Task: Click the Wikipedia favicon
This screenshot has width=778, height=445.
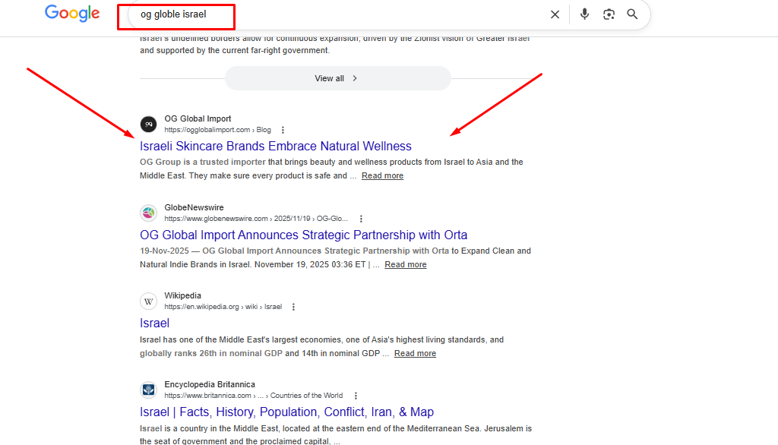Action: 149,301
